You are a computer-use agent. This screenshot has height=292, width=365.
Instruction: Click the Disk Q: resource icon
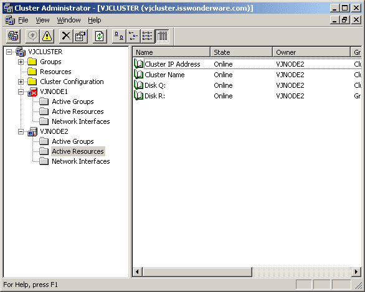click(138, 85)
